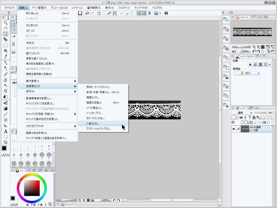
Task: Toggle the padlock to lock the layer
Action: [x=254, y=118]
